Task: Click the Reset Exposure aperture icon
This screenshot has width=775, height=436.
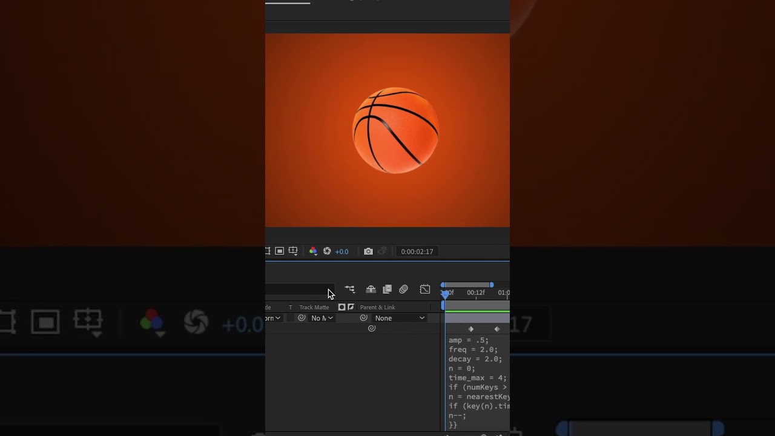Action: 327,251
